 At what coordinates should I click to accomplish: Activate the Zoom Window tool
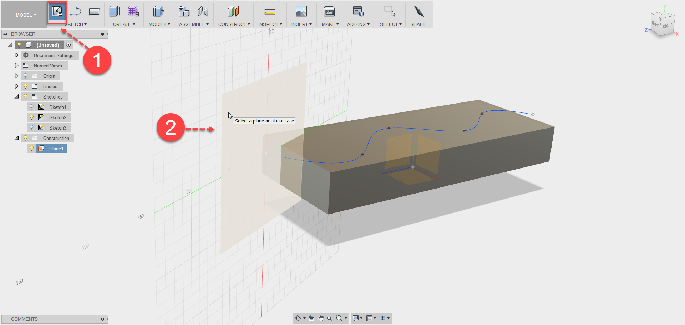(x=340, y=318)
